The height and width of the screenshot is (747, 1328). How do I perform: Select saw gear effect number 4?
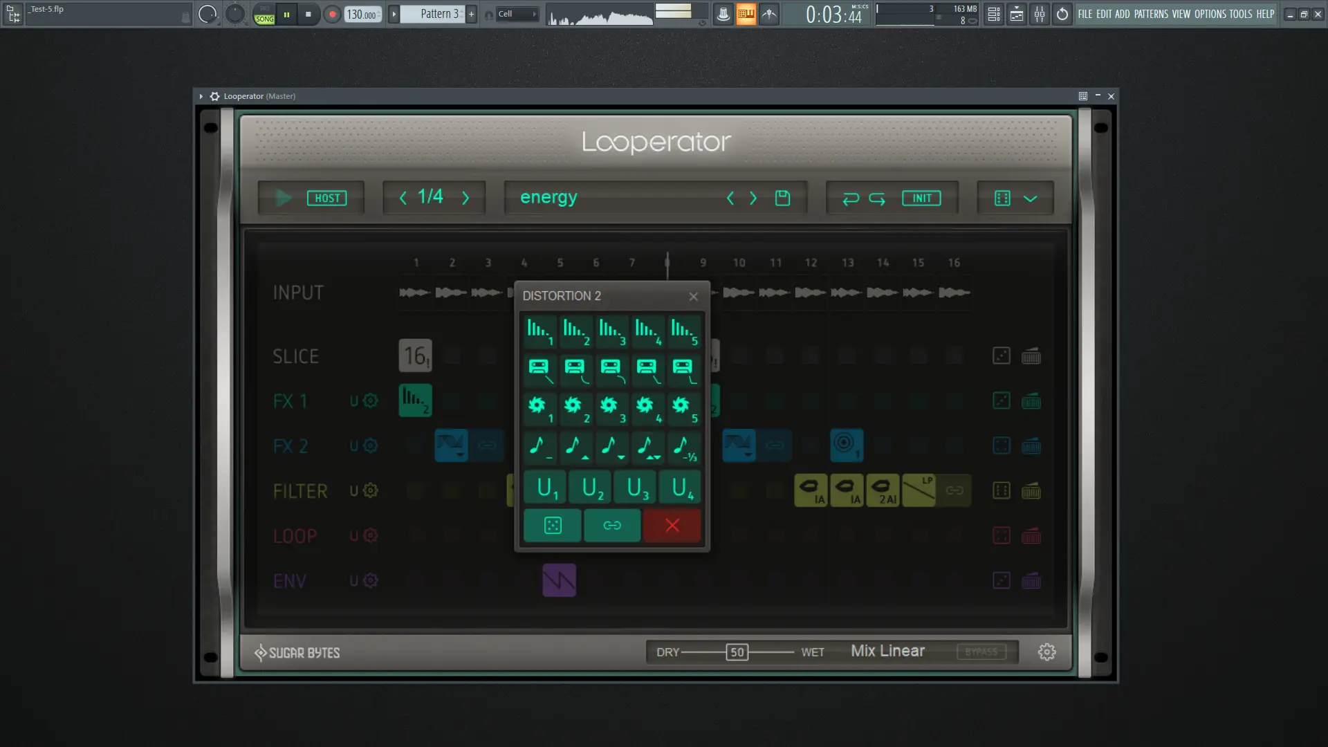point(647,408)
